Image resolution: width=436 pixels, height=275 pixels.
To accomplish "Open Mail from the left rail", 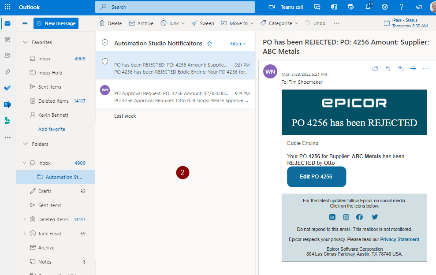I will (7, 23).
